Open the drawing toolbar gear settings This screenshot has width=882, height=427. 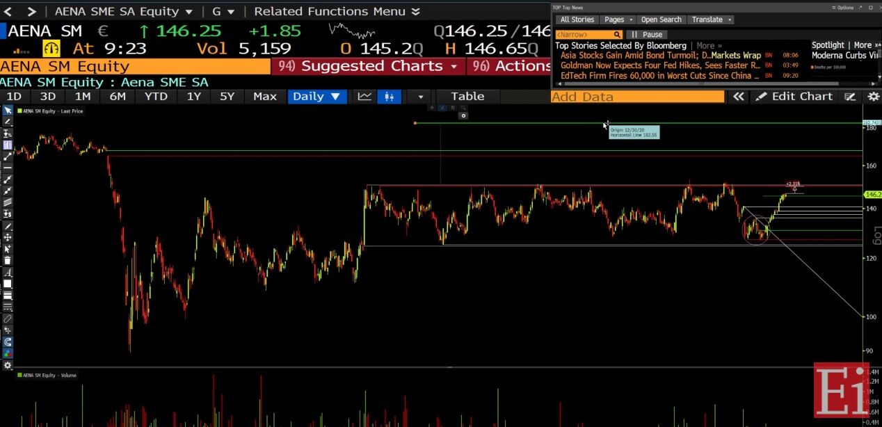[8, 365]
